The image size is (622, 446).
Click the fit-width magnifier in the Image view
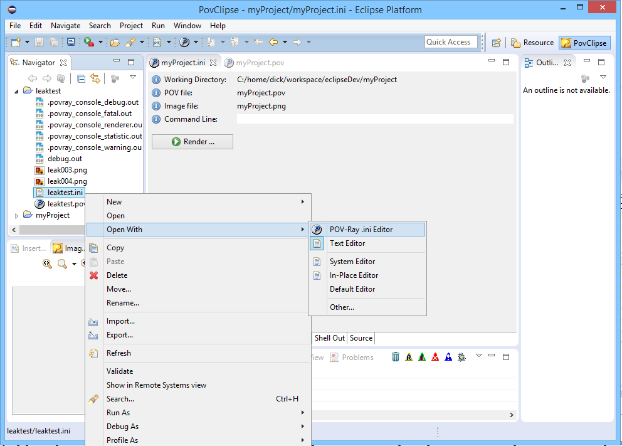pyautogui.click(x=47, y=263)
